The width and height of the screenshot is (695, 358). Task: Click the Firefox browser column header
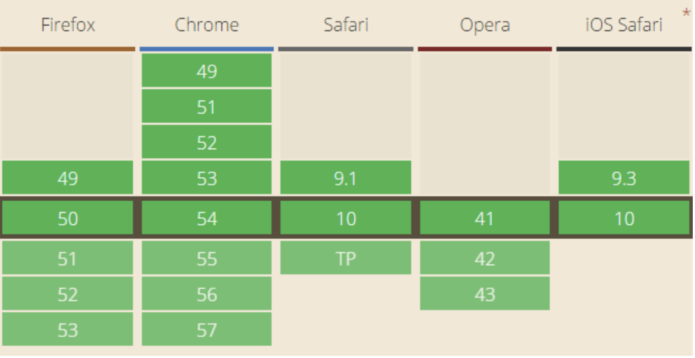tap(68, 25)
